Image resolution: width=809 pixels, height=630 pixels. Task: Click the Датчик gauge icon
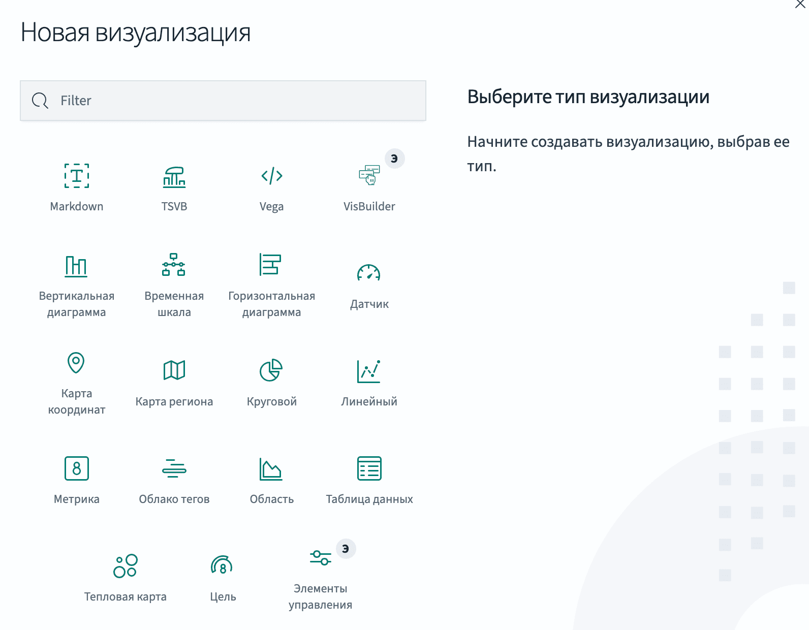(x=369, y=274)
